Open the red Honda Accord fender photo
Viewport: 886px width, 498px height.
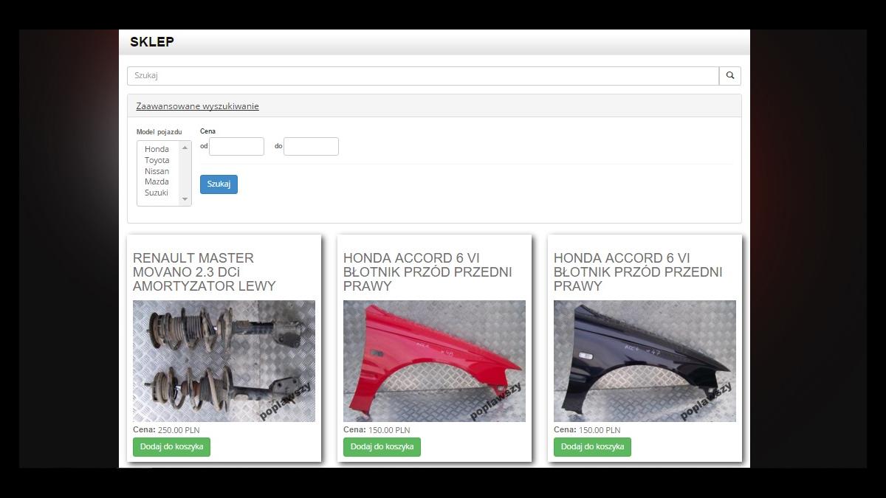(434, 361)
